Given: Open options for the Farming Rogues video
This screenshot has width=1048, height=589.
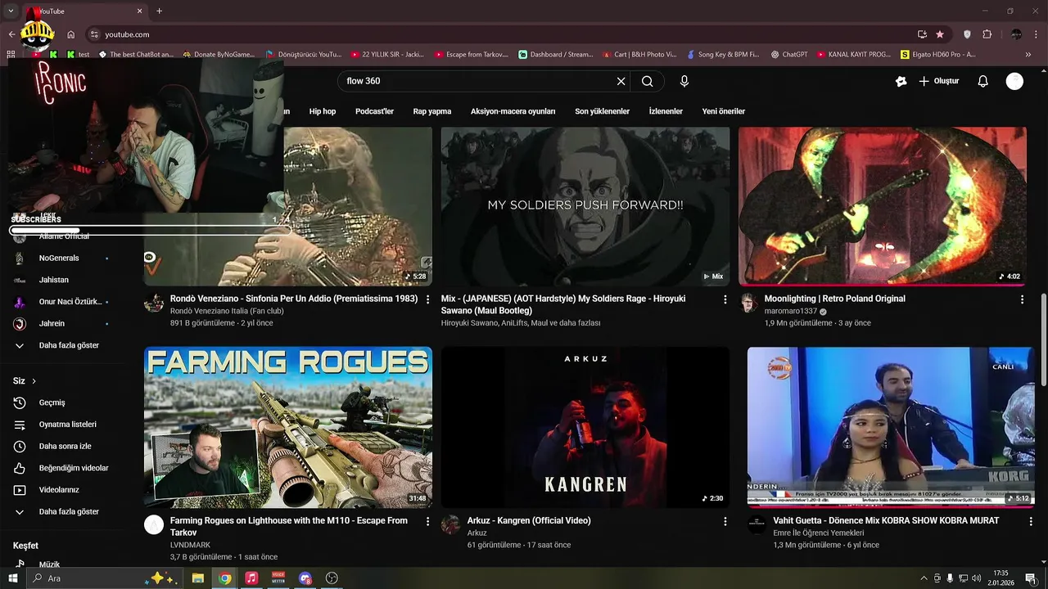Looking at the screenshot, I should tap(427, 521).
